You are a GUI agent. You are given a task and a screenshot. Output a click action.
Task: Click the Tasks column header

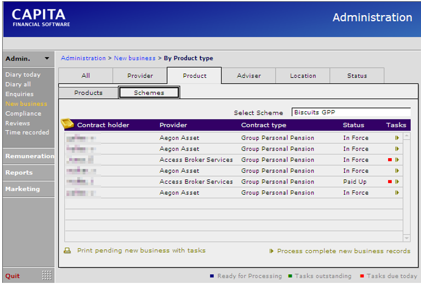click(x=396, y=125)
